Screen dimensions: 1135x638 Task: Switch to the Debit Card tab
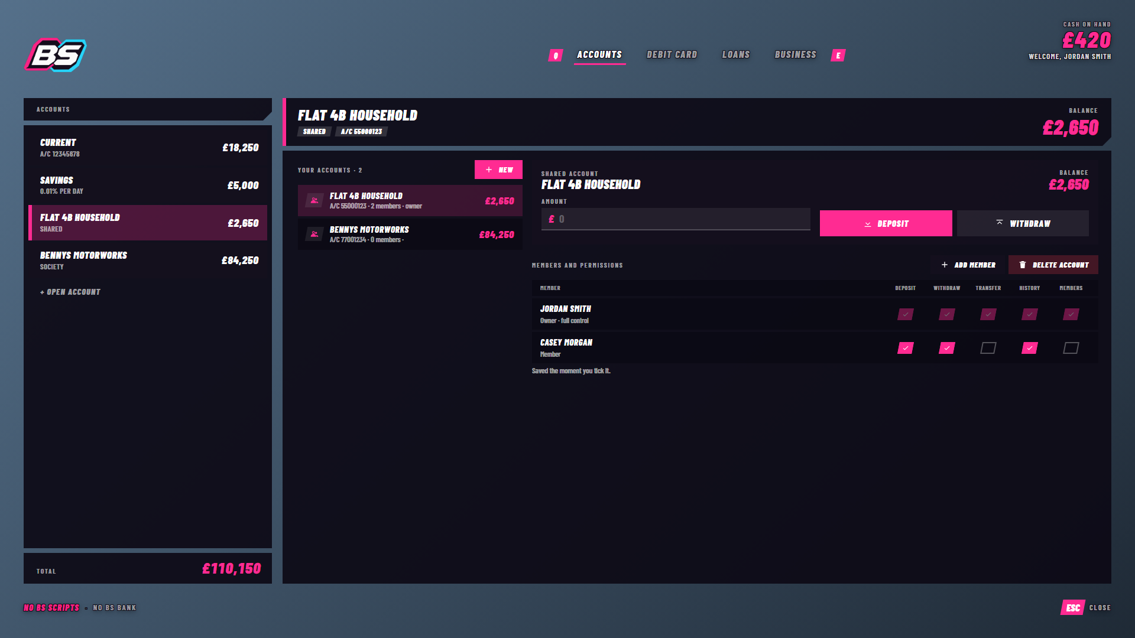672,55
